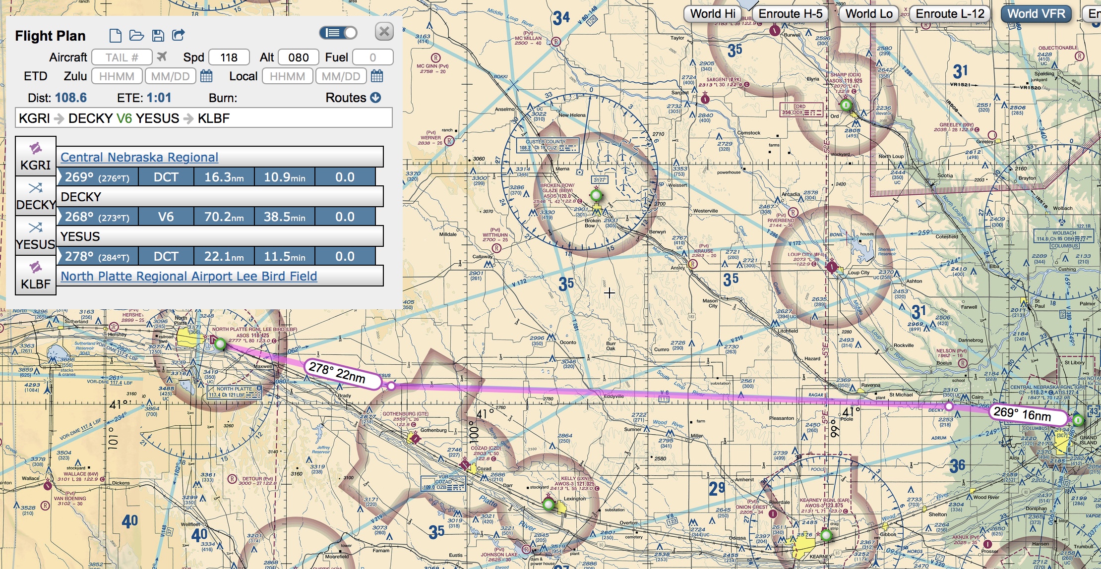Viewport: 1101px width, 569px height.
Task: Close the Flight Plan panel
Action: (x=384, y=32)
